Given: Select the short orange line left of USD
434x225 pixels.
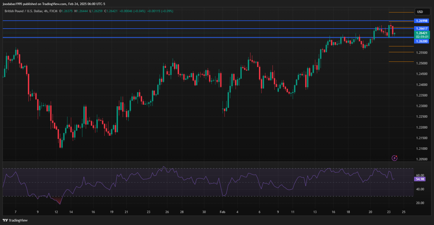Looking at the screenshot, I should pyautogui.click(x=401, y=12).
